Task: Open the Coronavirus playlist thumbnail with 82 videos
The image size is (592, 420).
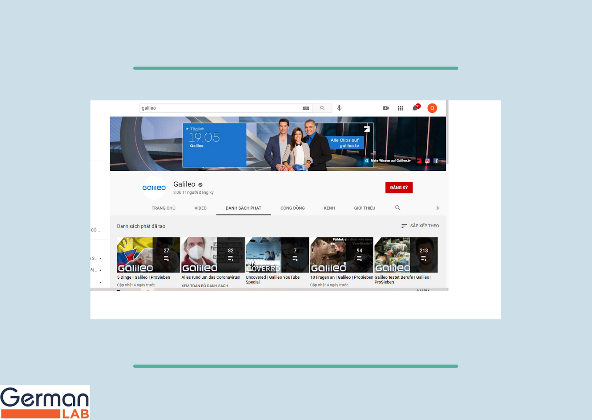Action: click(x=213, y=255)
